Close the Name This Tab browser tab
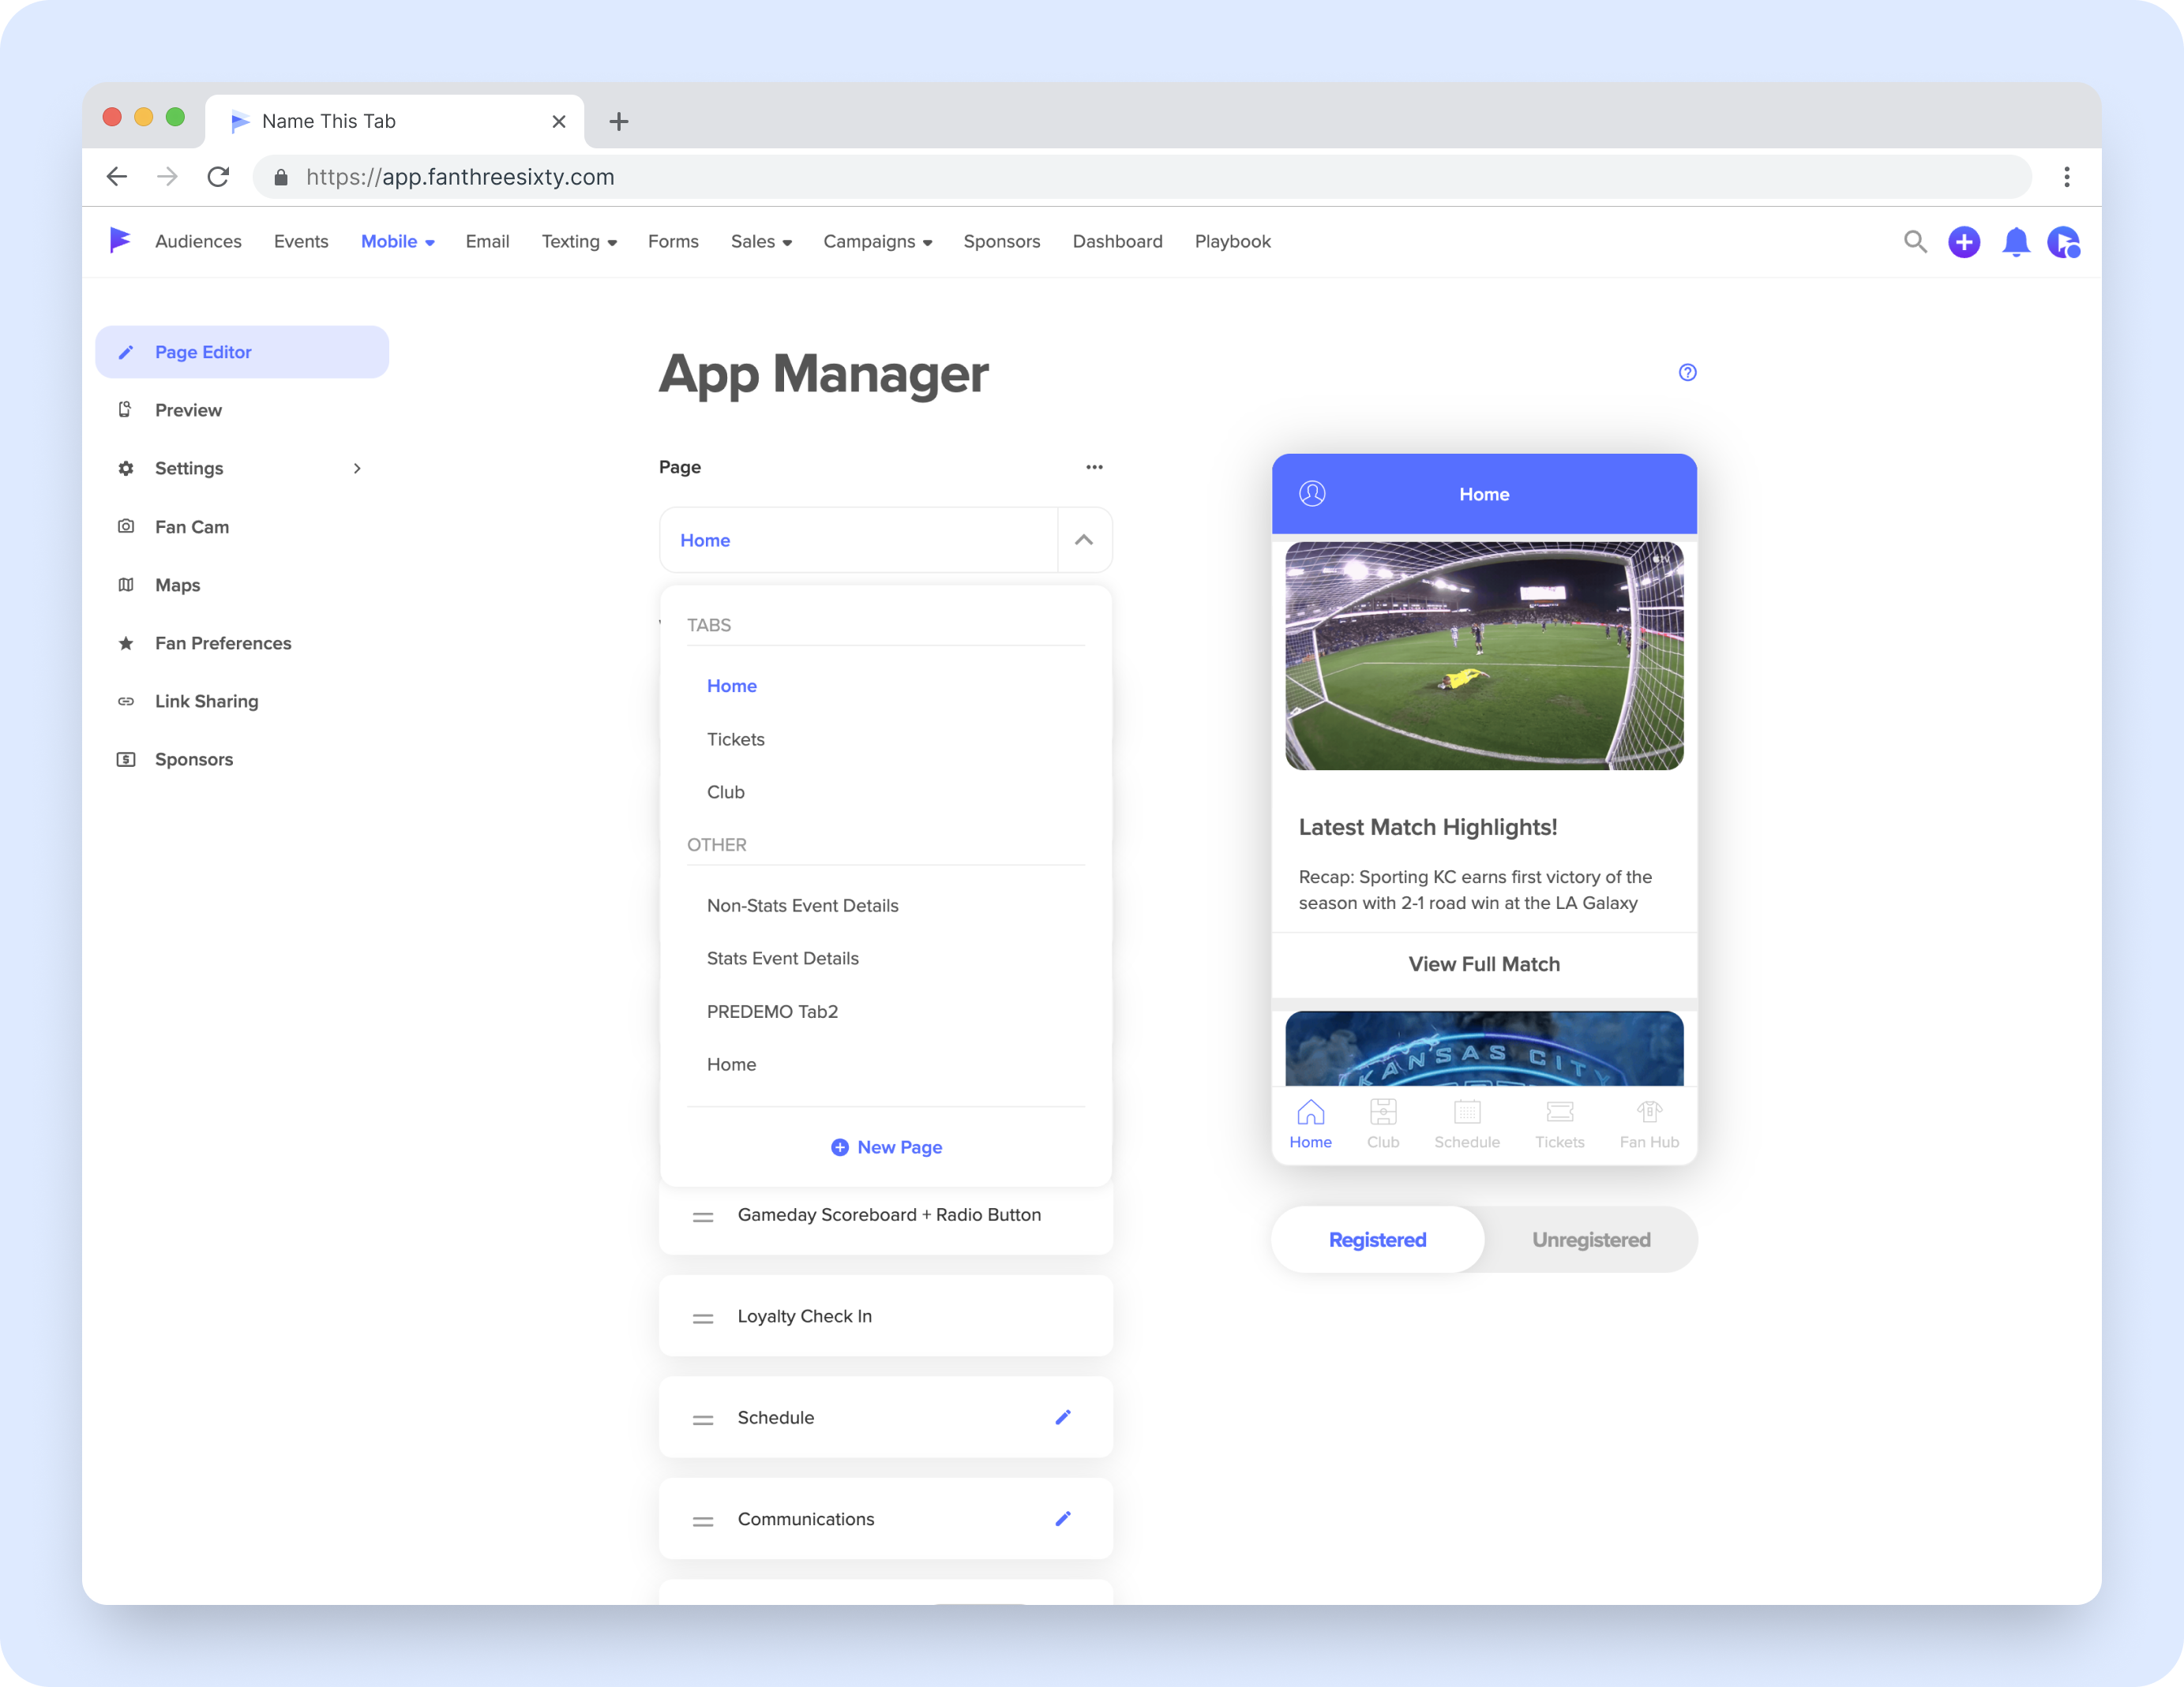2184x1687 pixels. (x=559, y=122)
